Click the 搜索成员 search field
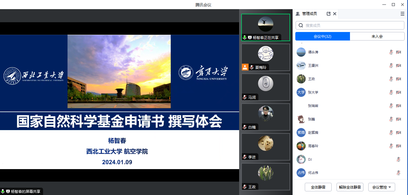The height and width of the screenshot is (195, 408). coord(351,25)
